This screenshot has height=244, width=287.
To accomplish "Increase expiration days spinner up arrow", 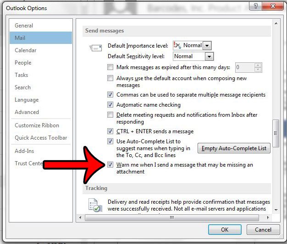I will coord(258,65).
